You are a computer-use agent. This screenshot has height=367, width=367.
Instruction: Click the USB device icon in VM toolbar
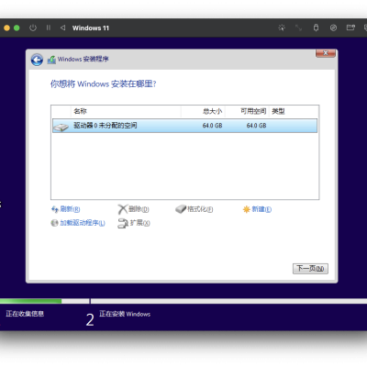click(x=316, y=28)
